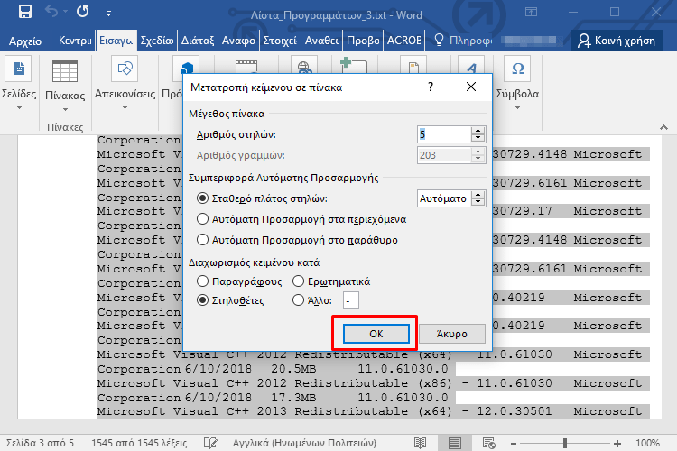This screenshot has width=677, height=451.
Task: Switch to Web Layout view icon
Action: [488, 443]
